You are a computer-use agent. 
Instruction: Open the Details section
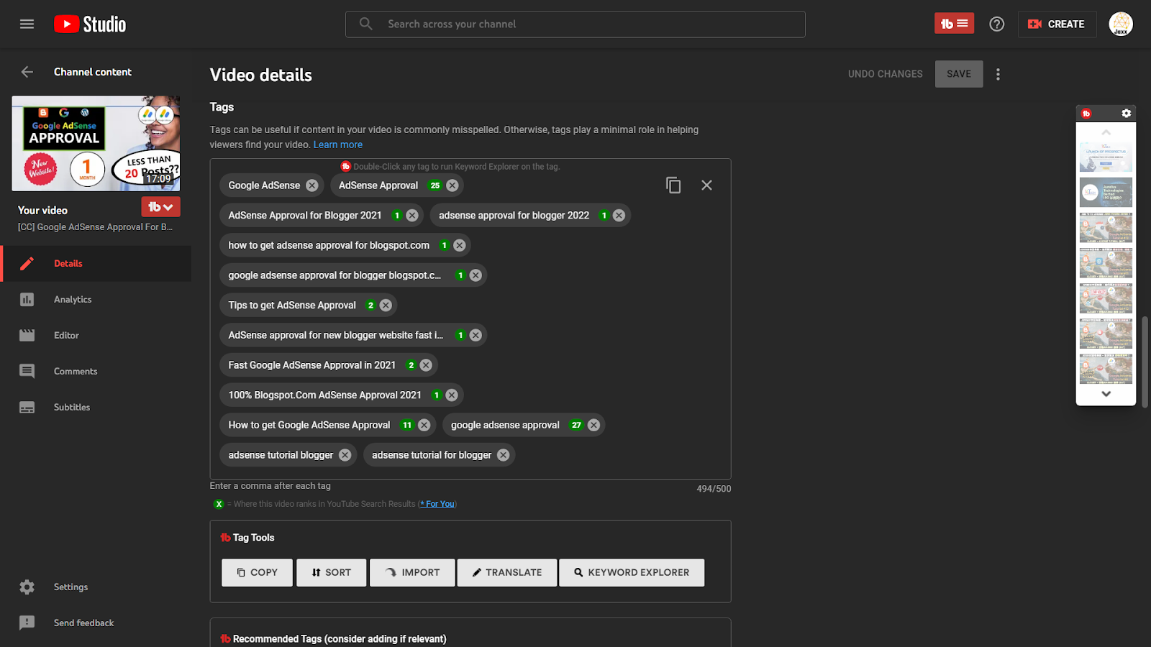97,264
